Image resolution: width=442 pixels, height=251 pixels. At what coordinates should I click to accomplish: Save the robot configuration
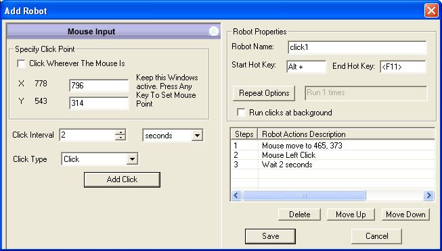pyautogui.click(x=270, y=236)
